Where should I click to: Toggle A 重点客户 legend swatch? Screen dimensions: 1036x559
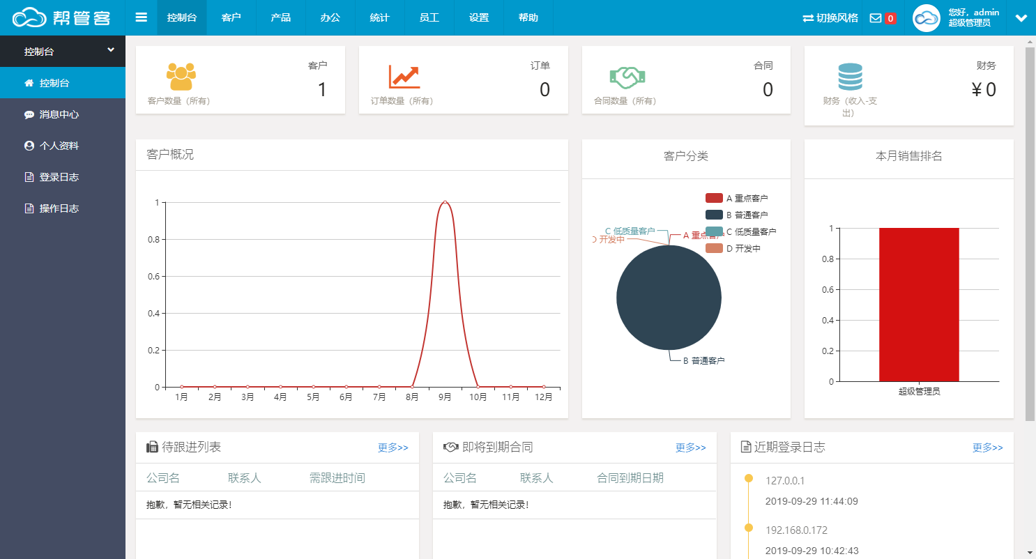click(714, 199)
